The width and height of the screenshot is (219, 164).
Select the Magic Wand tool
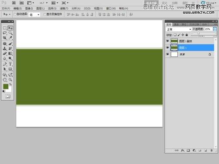[10, 33]
